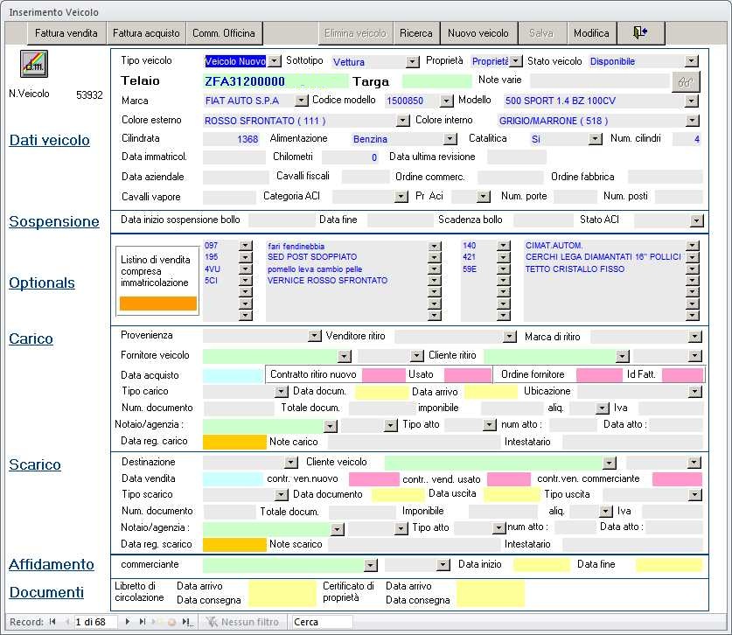Viewport: 732px width, 635px height.
Task: Click the Data vendita field
Action: pyautogui.click(x=233, y=479)
